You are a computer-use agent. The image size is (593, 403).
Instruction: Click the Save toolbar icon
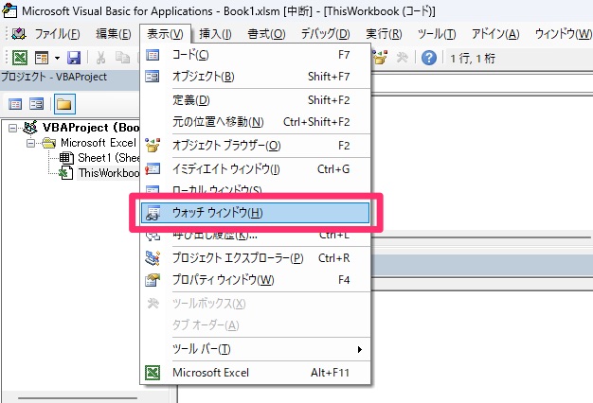[74, 58]
